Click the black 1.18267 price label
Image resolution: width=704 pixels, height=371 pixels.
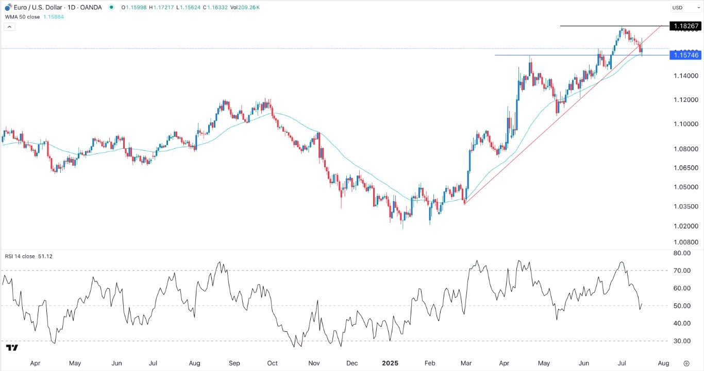tap(685, 26)
